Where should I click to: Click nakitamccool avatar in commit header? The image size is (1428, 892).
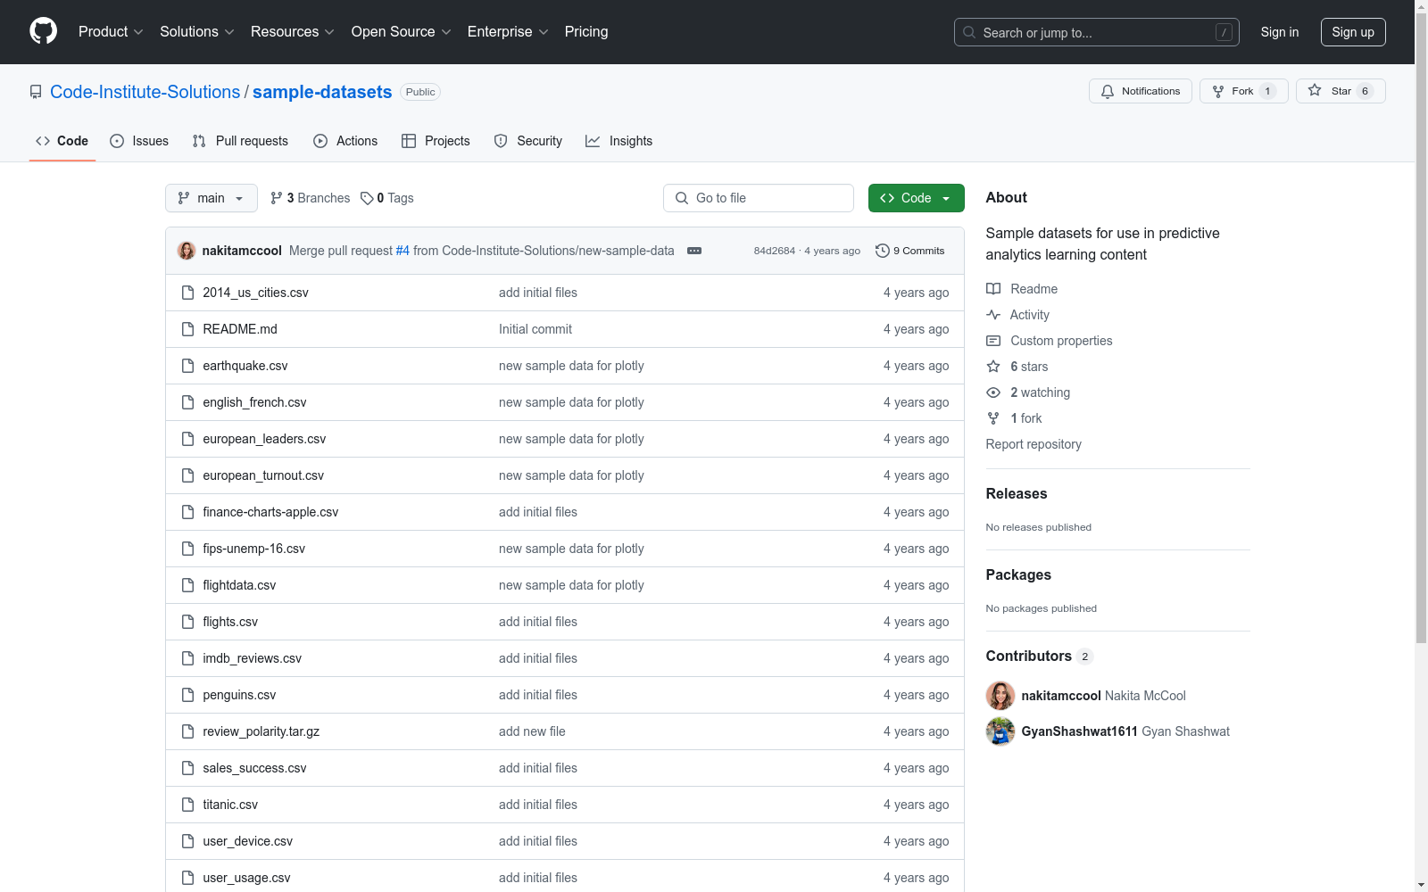[187, 251]
